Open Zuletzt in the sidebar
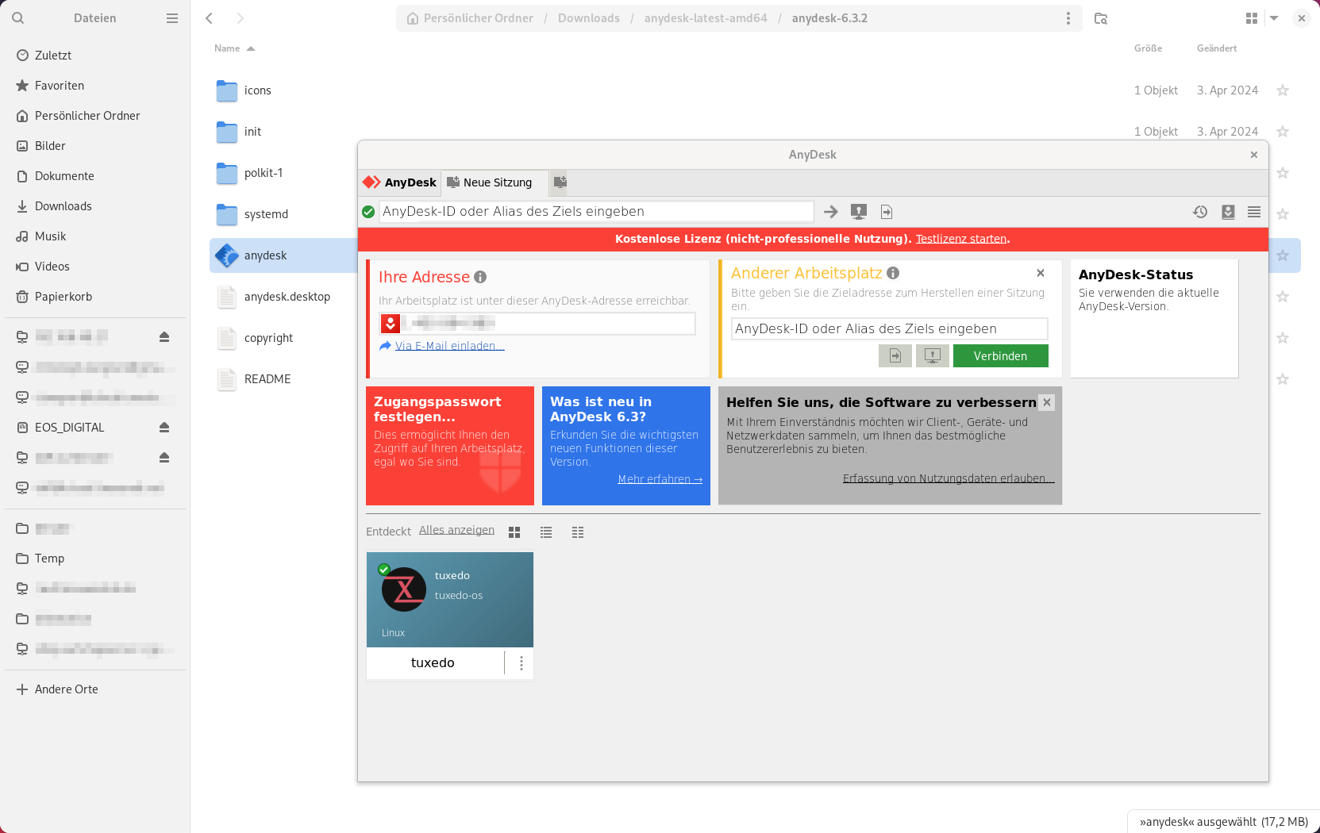This screenshot has height=833, width=1320. (x=95, y=56)
